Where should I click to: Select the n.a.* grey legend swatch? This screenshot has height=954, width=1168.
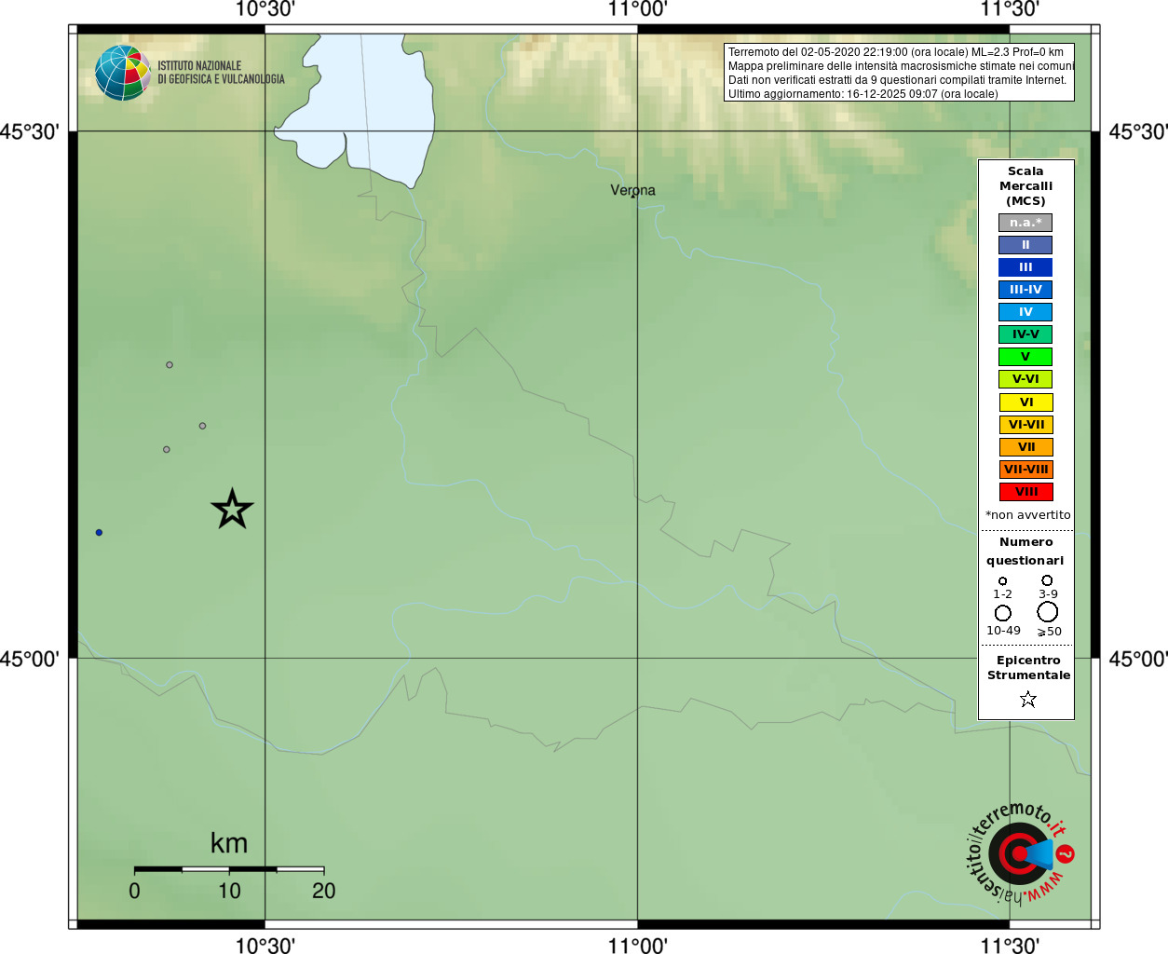coord(1025,223)
